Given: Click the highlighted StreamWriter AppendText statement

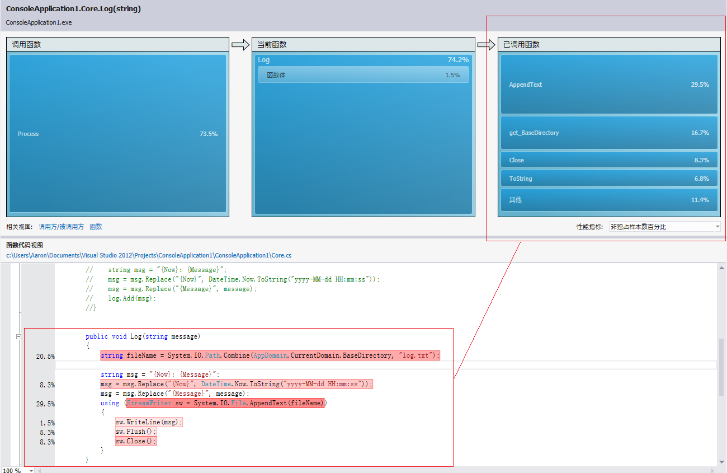Looking at the screenshot, I should pyautogui.click(x=225, y=403).
